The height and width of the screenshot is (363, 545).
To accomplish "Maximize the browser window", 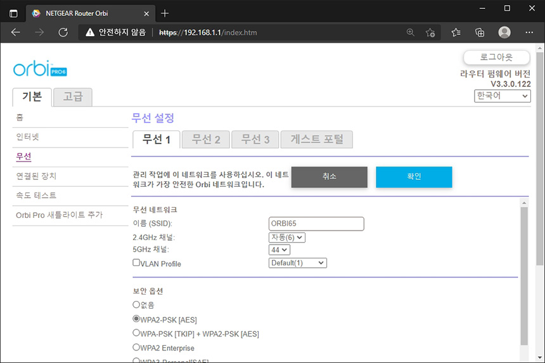I will point(507,8).
